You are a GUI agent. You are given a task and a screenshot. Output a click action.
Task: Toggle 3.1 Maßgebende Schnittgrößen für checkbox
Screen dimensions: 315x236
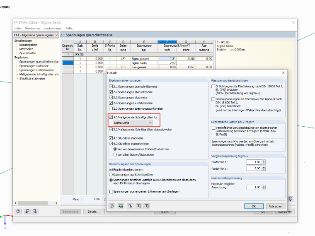click(x=111, y=117)
